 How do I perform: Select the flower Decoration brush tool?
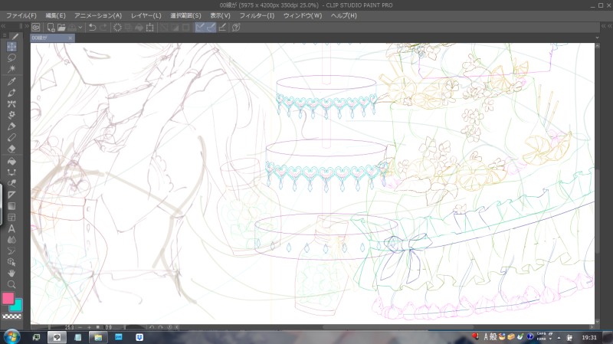(11, 115)
